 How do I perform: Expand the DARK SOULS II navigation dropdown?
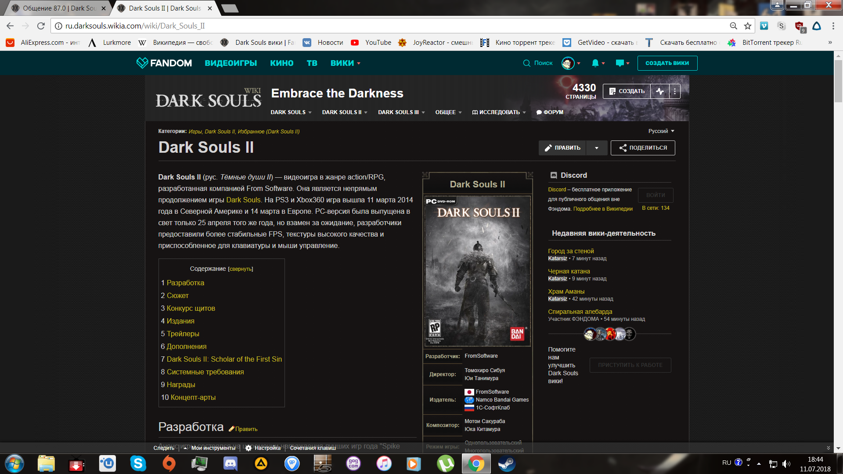345,112
